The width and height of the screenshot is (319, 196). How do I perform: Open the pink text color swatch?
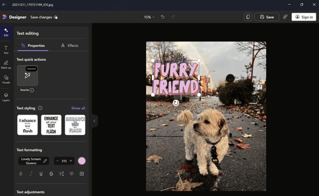tap(82, 161)
